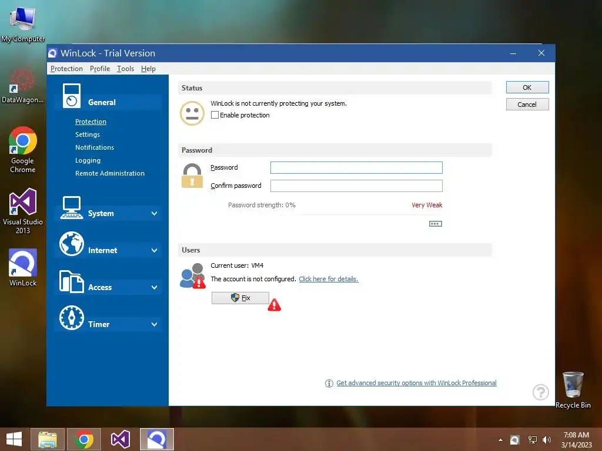The height and width of the screenshot is (451, 602).
Task: Expand the Internet section chevron
Action: (x=155, y=250)
